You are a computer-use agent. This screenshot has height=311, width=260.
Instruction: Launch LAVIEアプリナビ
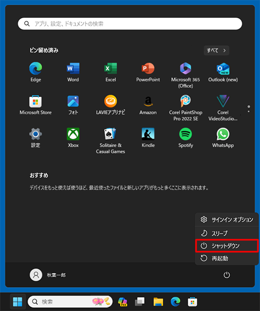110,105
